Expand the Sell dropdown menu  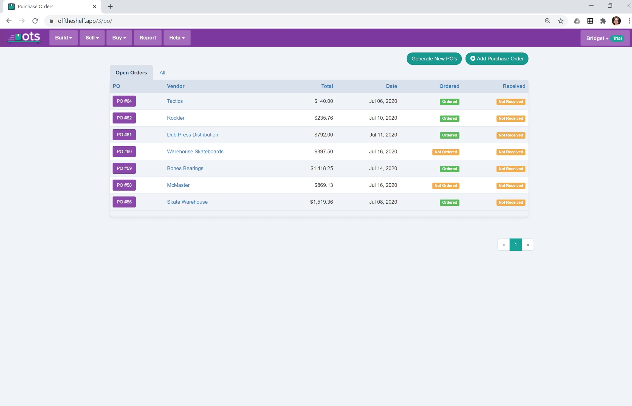coord(92,38)
